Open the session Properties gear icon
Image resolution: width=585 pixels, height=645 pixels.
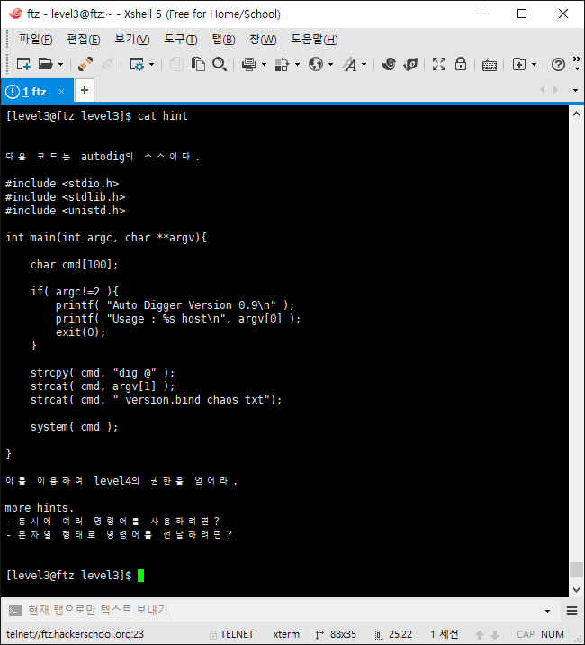click(x=137, y=64)
